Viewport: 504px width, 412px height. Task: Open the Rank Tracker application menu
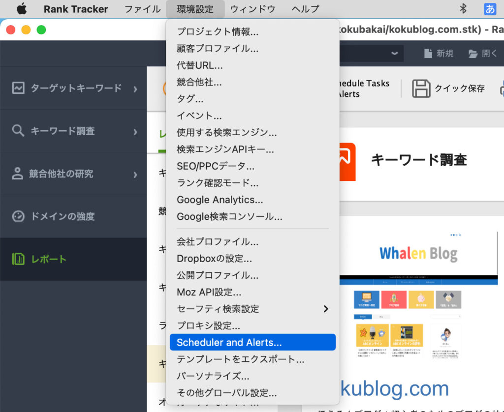[x=76, y=9]
